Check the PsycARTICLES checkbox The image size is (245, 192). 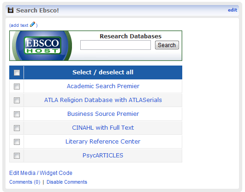pyautogui.click(x=17, y=156)
